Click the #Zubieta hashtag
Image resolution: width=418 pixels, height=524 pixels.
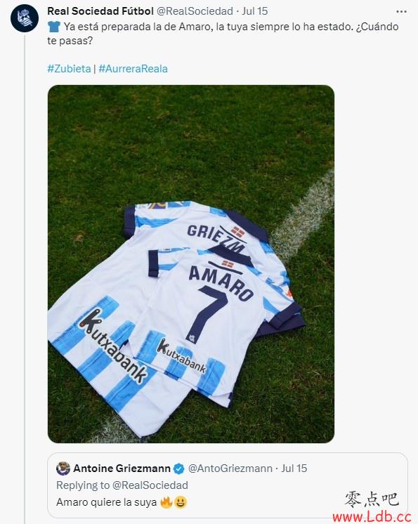tap(69, 69)
